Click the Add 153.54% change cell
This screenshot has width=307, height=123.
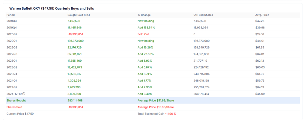click(146, 28)
